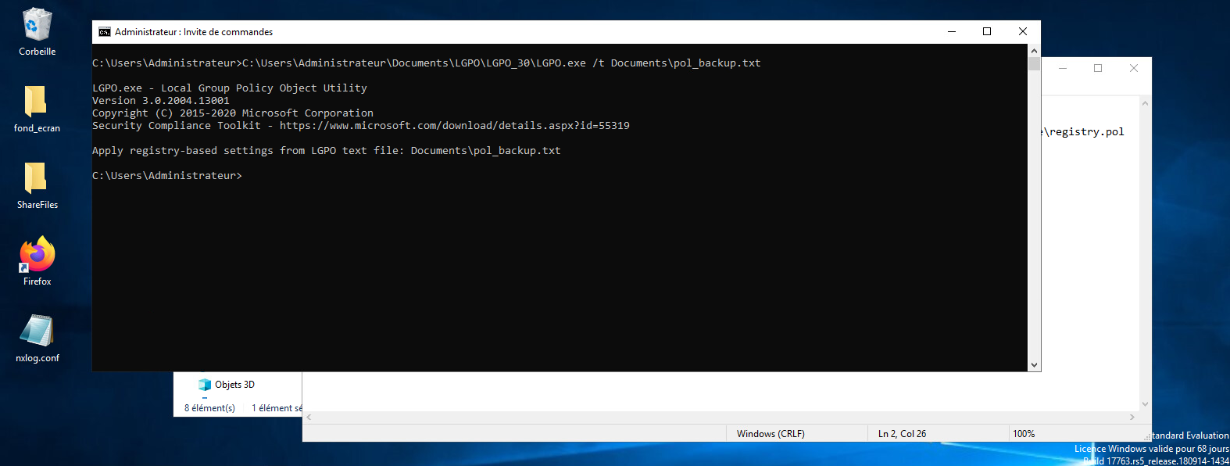Click the registry.pol text in Notepad
The width and height of the screenshot is (1230, 466).
[x=1086, y=132]
